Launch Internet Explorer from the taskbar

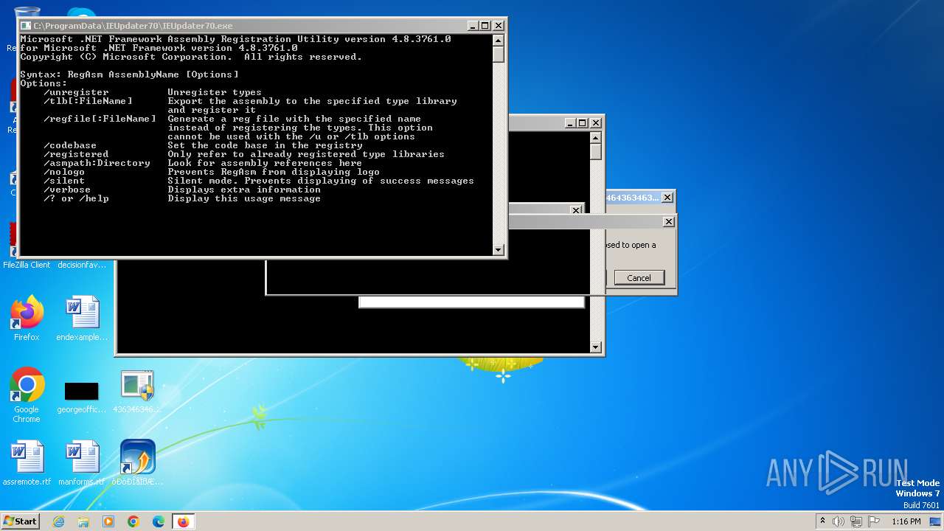(x=58, y=521)
